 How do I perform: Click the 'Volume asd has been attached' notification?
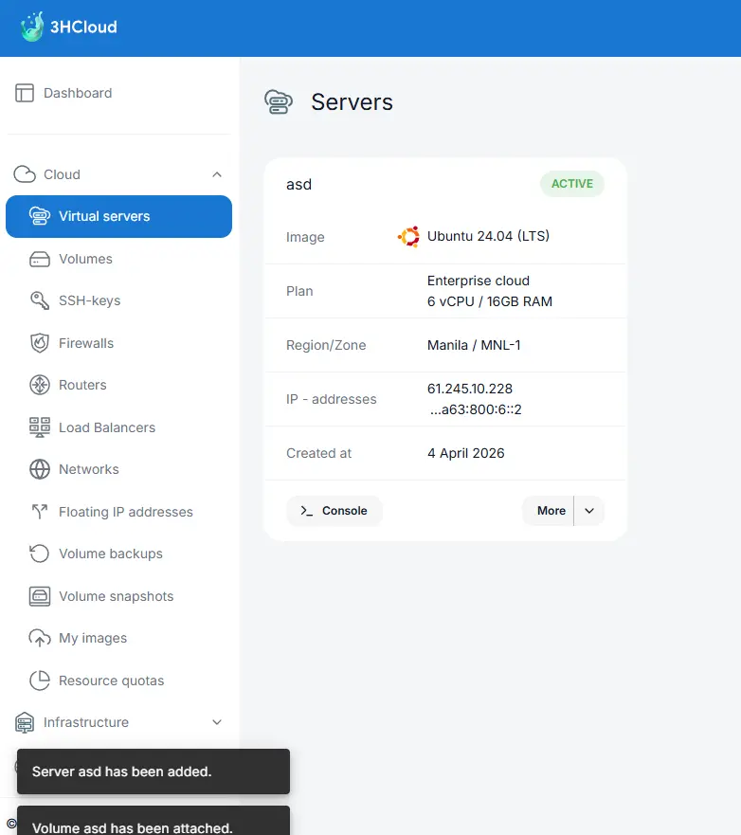click(154, 821)
